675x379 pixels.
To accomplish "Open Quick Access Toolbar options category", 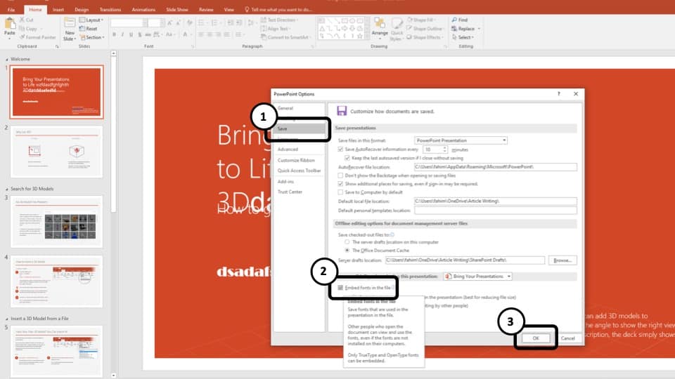I will [300, 171].
